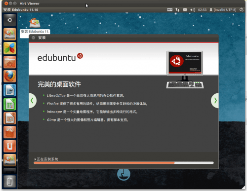Open the power session menu icon

pos(242,10)
